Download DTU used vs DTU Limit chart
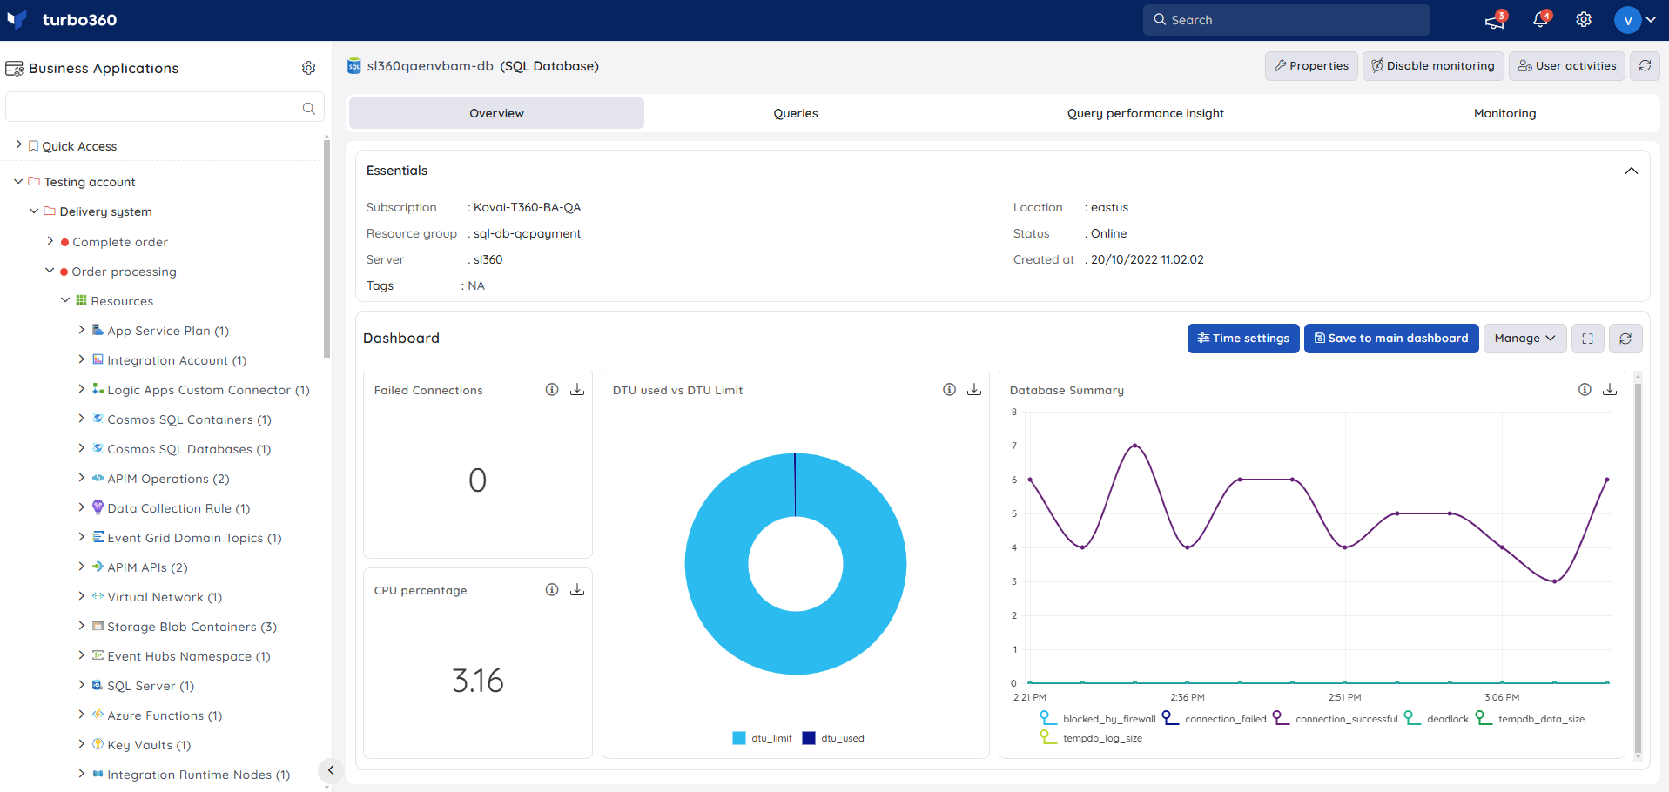 [x=974, y=390]
